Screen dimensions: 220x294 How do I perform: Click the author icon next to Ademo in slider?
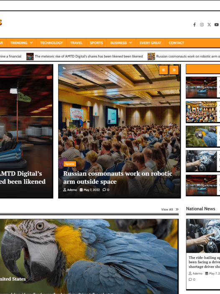point(65,190)
